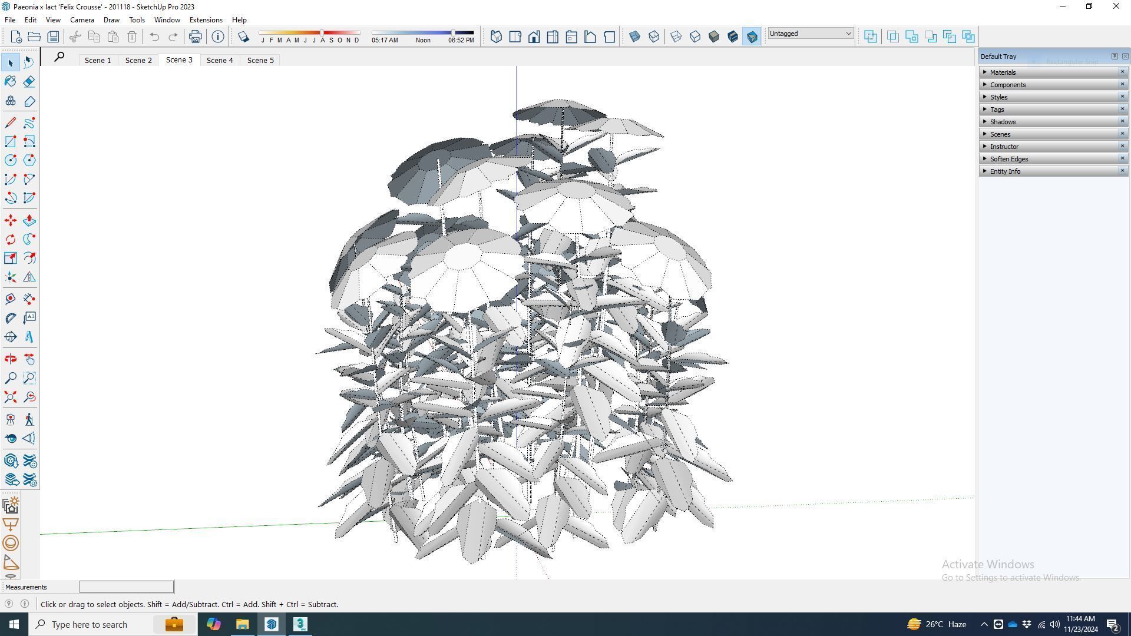Close the Default Tray

(1125, 56)
